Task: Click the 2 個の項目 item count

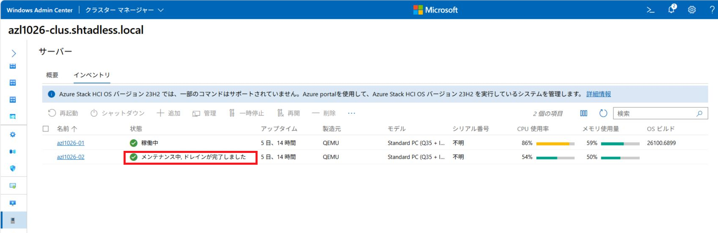Action: point(548,113)
